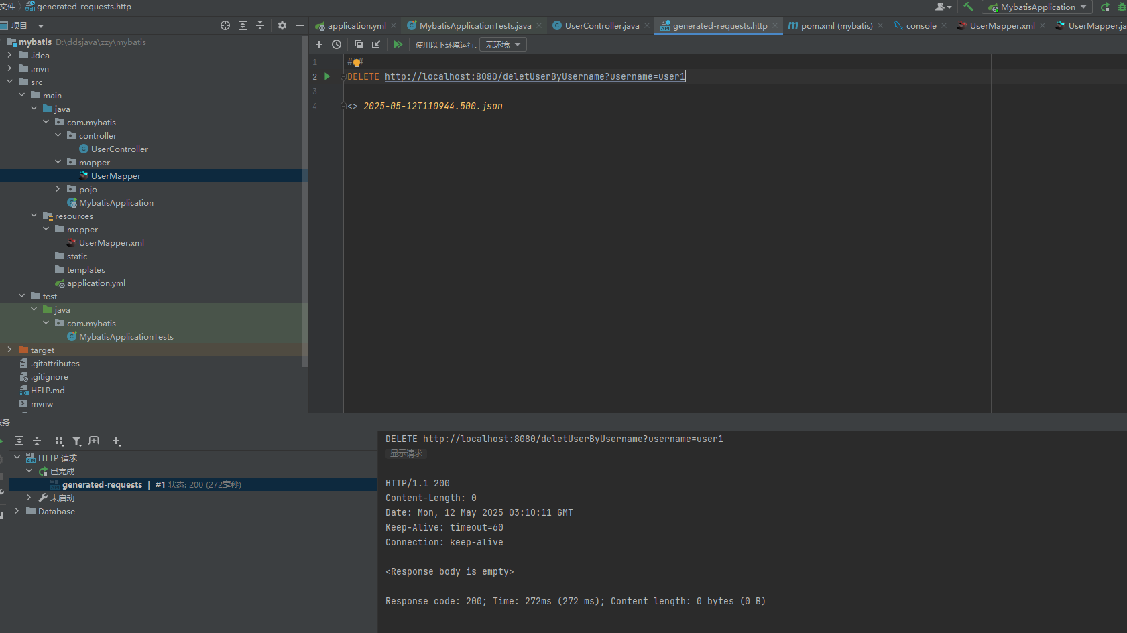1127x633 pixels.
Task: Expand the .idea folder
Action: pyautogui.click(x=9, y=55)
